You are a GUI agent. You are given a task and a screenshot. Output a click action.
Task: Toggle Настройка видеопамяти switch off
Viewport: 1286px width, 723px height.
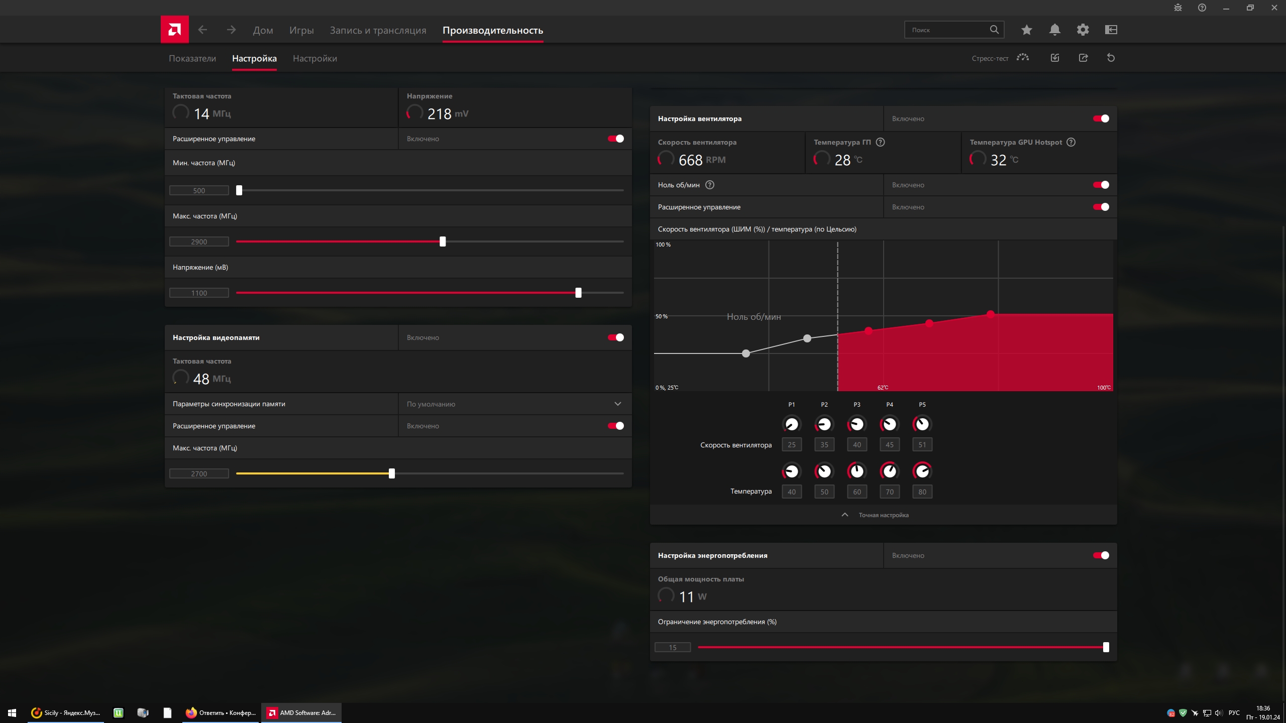615,337
